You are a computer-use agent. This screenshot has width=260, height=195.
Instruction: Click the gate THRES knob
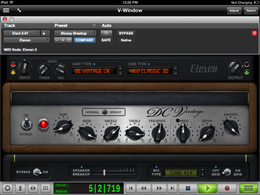click(44, 70)
